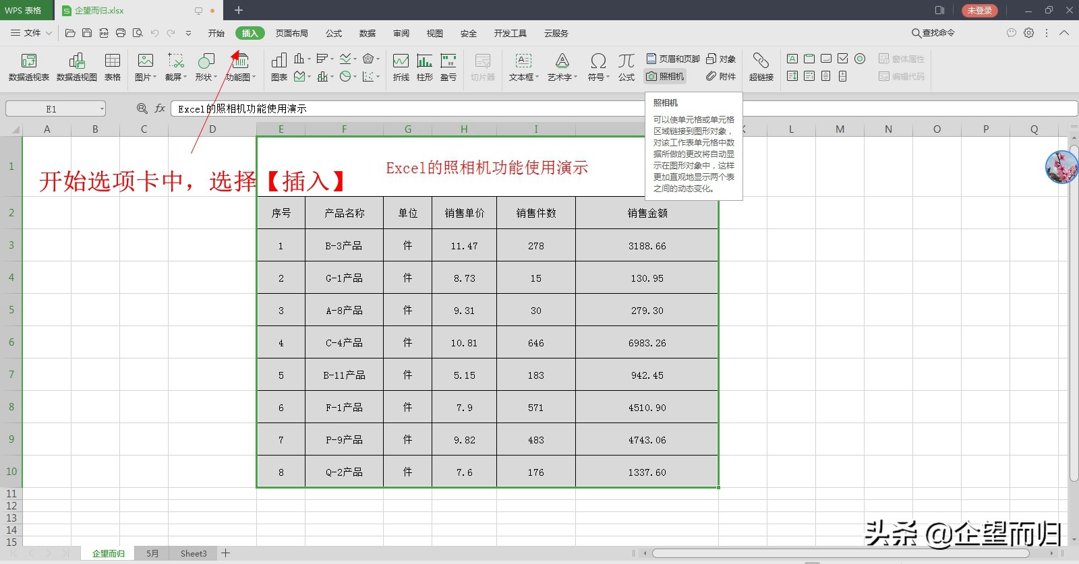Insert an option button form control
The width and height of the screenshot is (1079, 564).
tap(860, 59)
